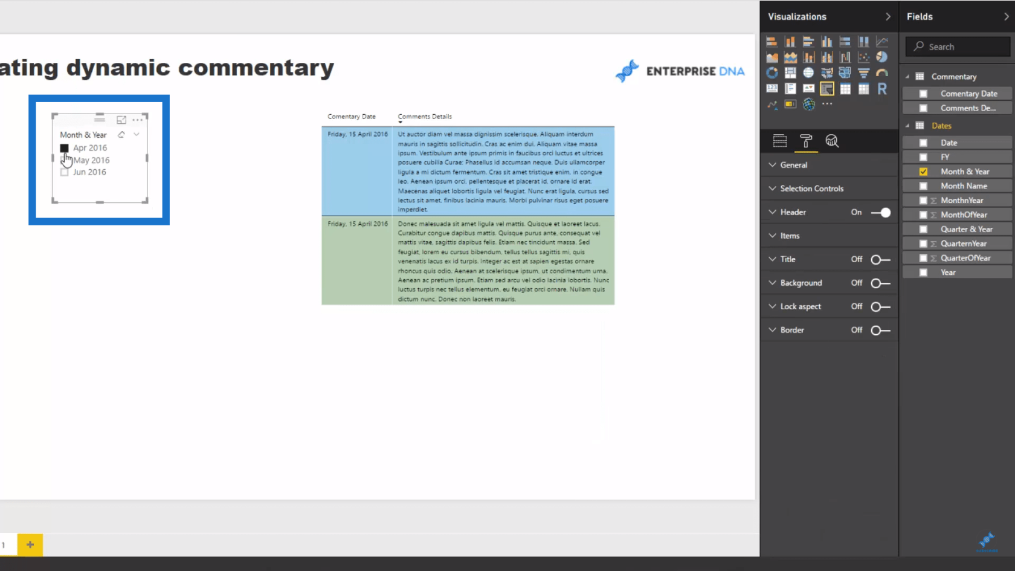Pick the 100% stacked bar chart visual
1015x571 pixels.
tap(845, 42)
